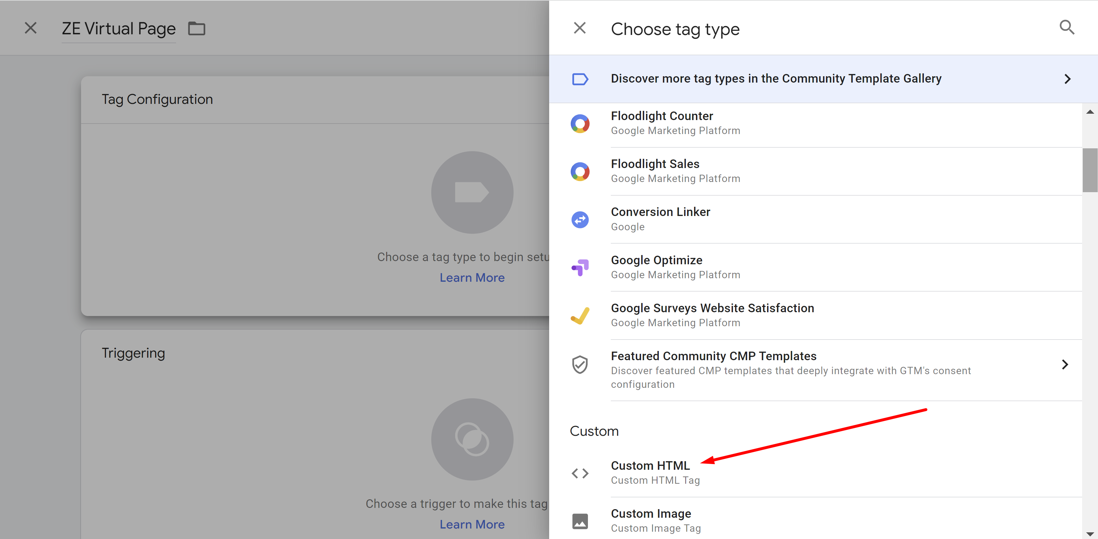
Task: Click the tag list scrollbar thumb
Action: point(1090,171)
